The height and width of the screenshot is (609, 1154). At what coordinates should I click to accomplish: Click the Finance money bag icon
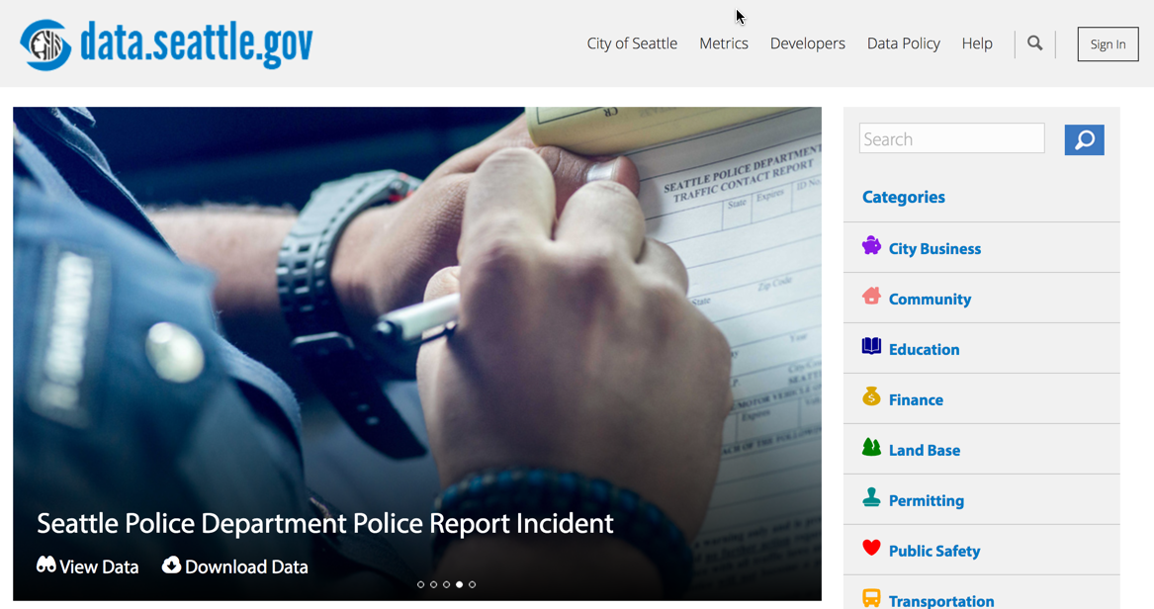pos(871,396)
